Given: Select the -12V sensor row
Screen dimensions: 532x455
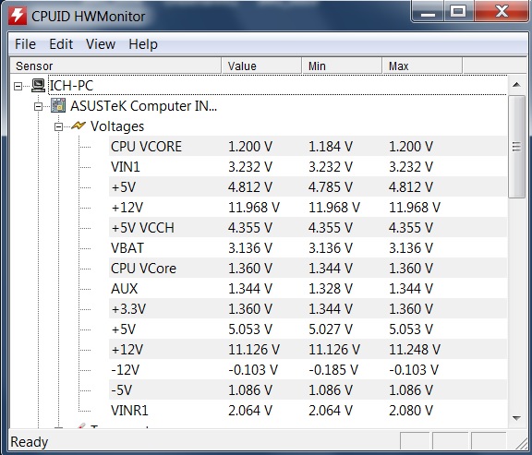Looking at the screenshot, I should point(308,369).
